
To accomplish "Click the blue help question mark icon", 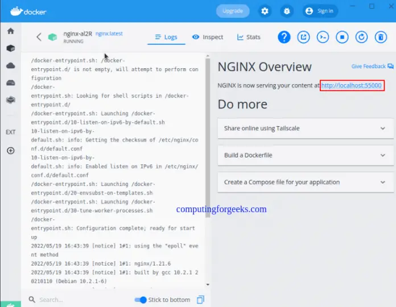I will pyautogui.click(x=284, y=38).
